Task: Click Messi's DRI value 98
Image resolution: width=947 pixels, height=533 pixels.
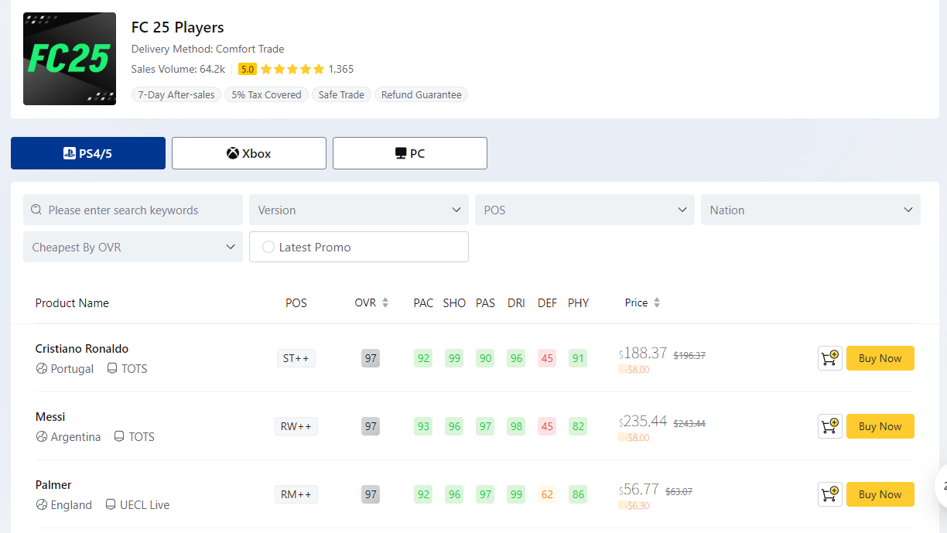Action: click(x=516, y=426)
